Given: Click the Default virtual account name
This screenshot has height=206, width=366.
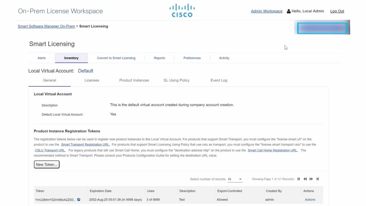Looking at the screenshot, I should [85, 71].
